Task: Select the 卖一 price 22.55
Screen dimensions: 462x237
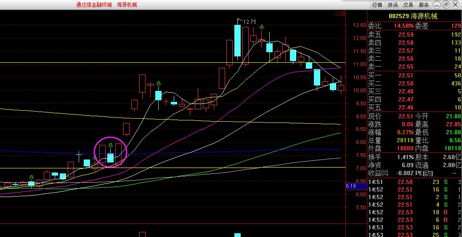Action: point(406,67)
